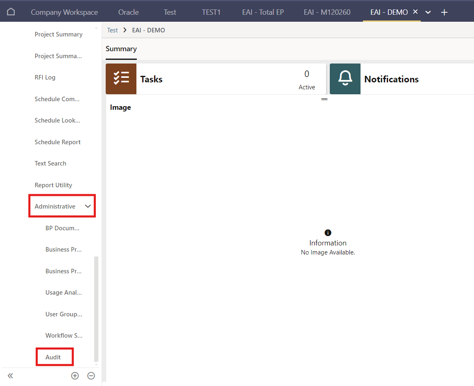Click the information icon above No Image
The height and width of the screenshot is (386, 474).
coord(328,233)
